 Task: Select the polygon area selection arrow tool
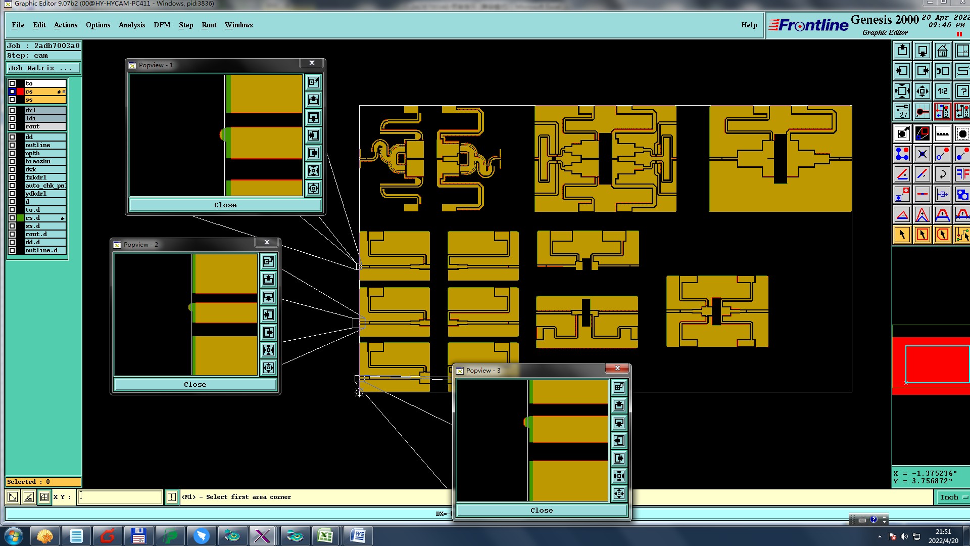[943, 235]
